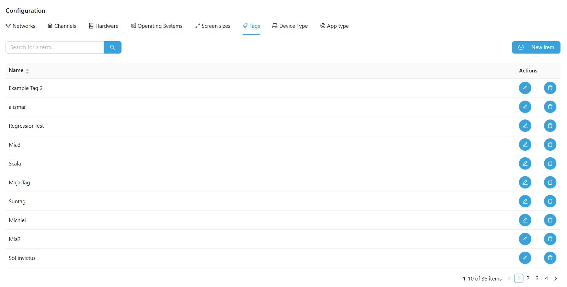Screen dimensions: 567x287
Task: Switch to the Networks tab
Action: pos(21,26)
